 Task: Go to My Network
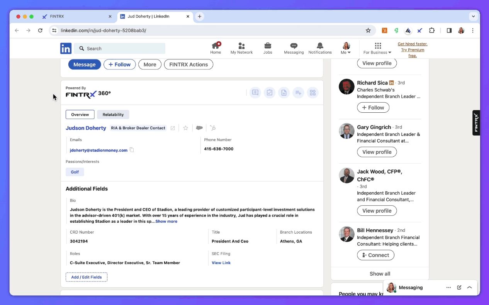pyautogui.click(x=241, y=48)
